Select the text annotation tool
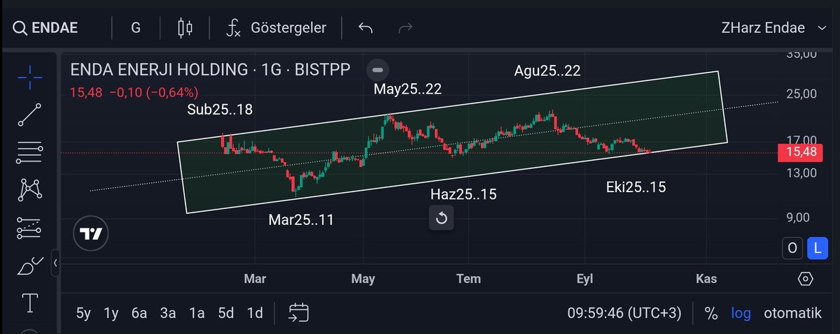Image resolution: width=840 pixels, height=334 pixels. (x=29, y=303)
